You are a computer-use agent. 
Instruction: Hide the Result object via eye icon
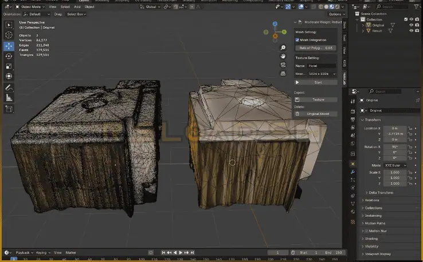[x=412, y=31]
